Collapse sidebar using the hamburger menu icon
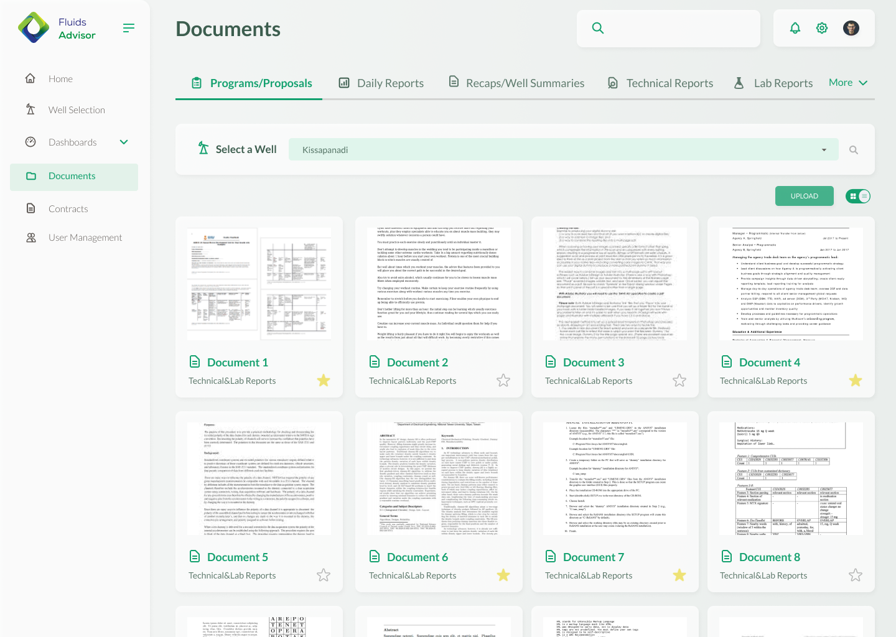The height and width of the screenshot is (637, 896). coord(129,28)
